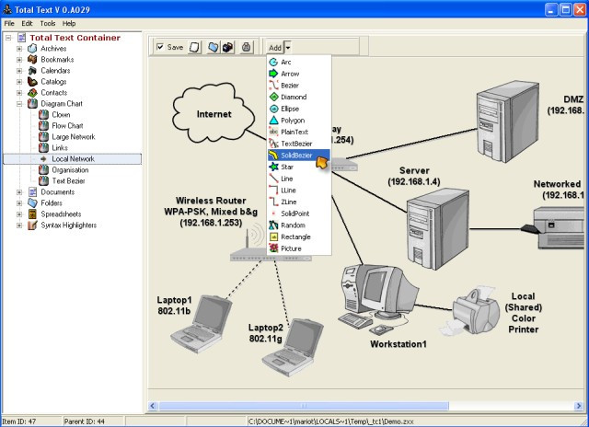Open the File menu
The height and width of the screenshot is (427, 589).
[9, 23]
